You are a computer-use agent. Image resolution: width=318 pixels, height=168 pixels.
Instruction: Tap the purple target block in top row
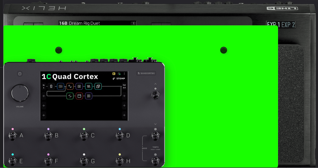79,86
